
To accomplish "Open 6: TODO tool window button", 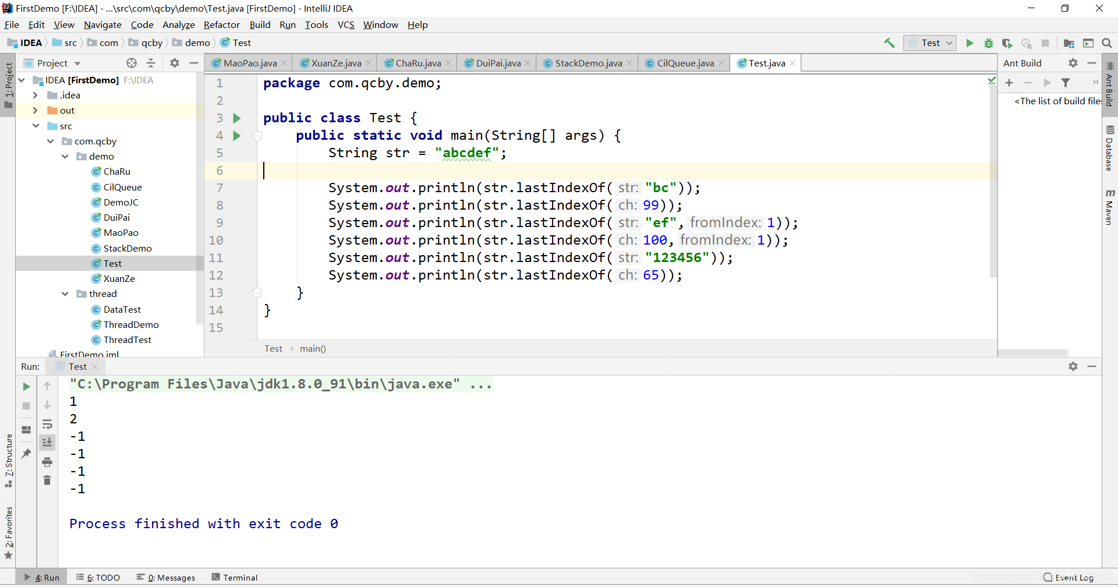I will (x=98, y=578).
